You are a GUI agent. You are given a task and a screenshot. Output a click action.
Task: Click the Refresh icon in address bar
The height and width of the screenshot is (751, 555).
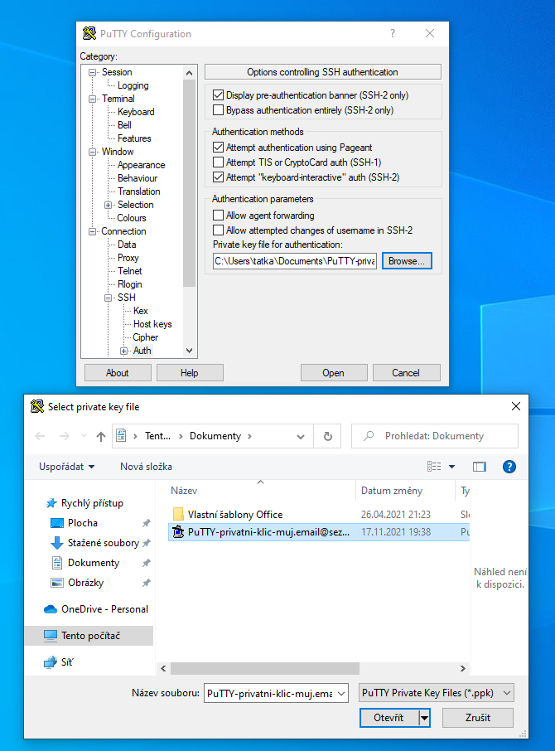point(328,436)
